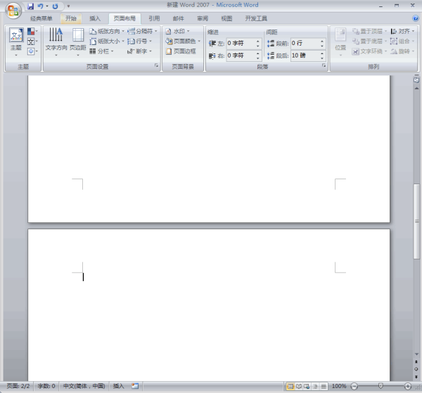Decrease 段后 spacing with down arrow
This screenshot has width=422, height=393.
tap(322, 58)
